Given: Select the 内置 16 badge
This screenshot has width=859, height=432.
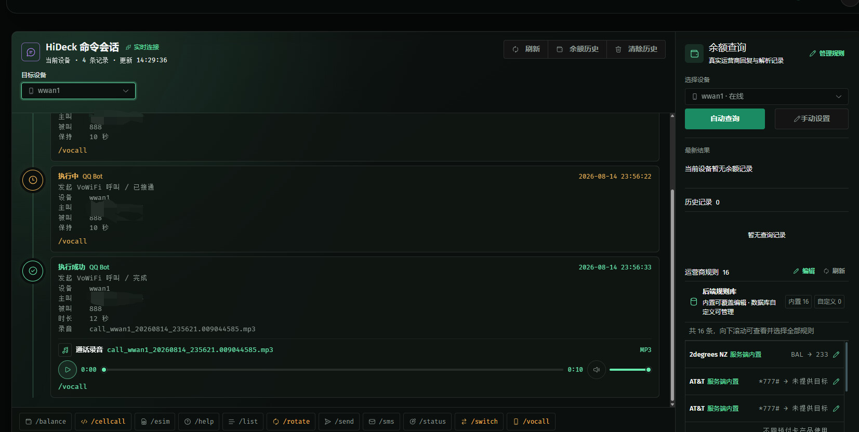Looking at the screenshot, I should [798, 302].
